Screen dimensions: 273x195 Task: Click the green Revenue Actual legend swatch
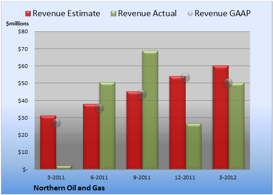113,14
